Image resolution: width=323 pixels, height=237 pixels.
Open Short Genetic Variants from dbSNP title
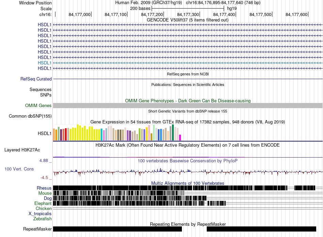[x=188, y=112]
